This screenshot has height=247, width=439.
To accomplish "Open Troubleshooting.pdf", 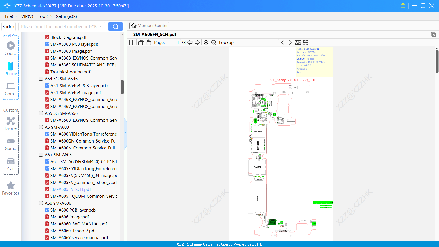I will point(70,72).
